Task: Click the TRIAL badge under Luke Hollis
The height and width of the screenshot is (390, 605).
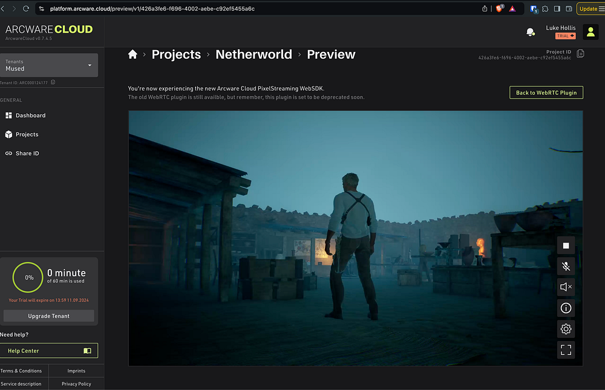Action: 565,36
